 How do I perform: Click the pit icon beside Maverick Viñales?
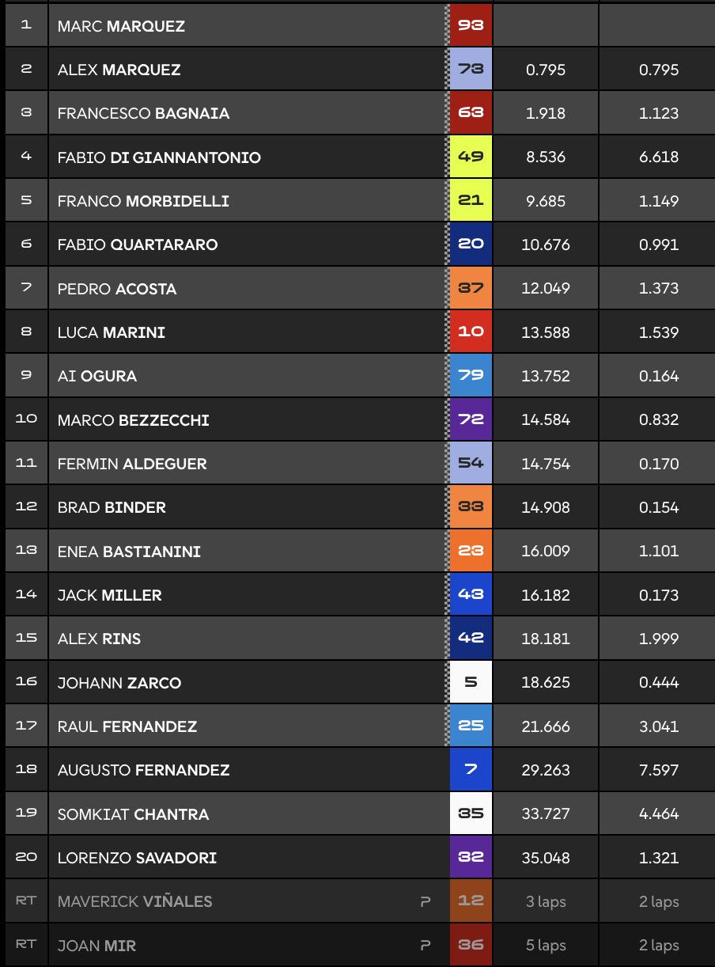pos(426,901)
